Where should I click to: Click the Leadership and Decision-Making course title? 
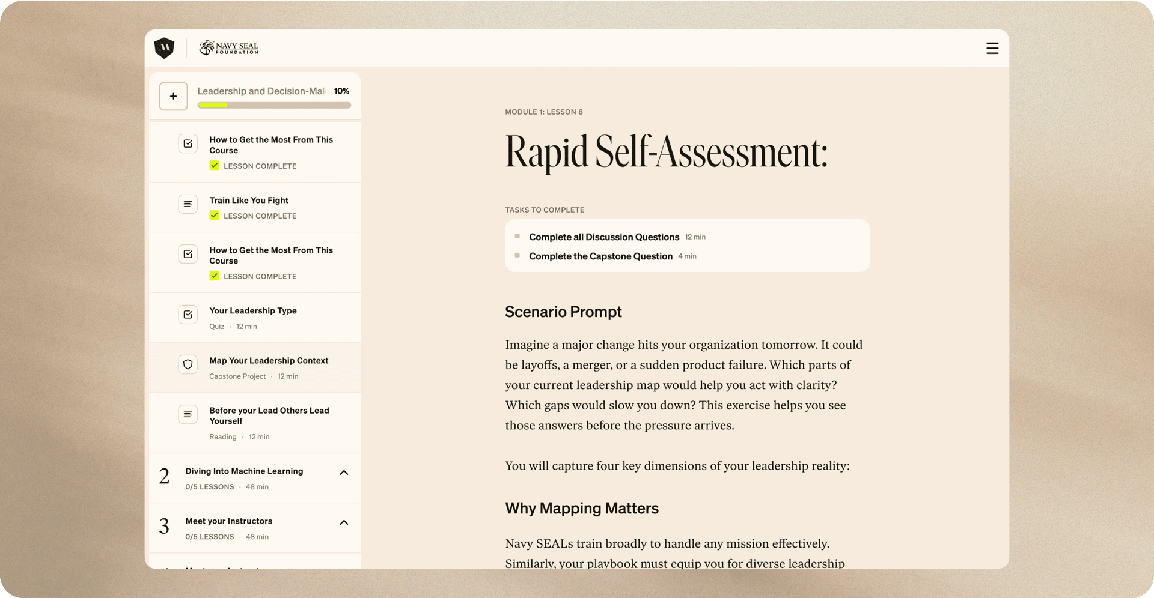pos(261,91)
